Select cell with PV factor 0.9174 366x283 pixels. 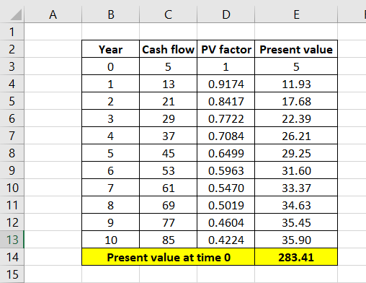tap(226, 84)
